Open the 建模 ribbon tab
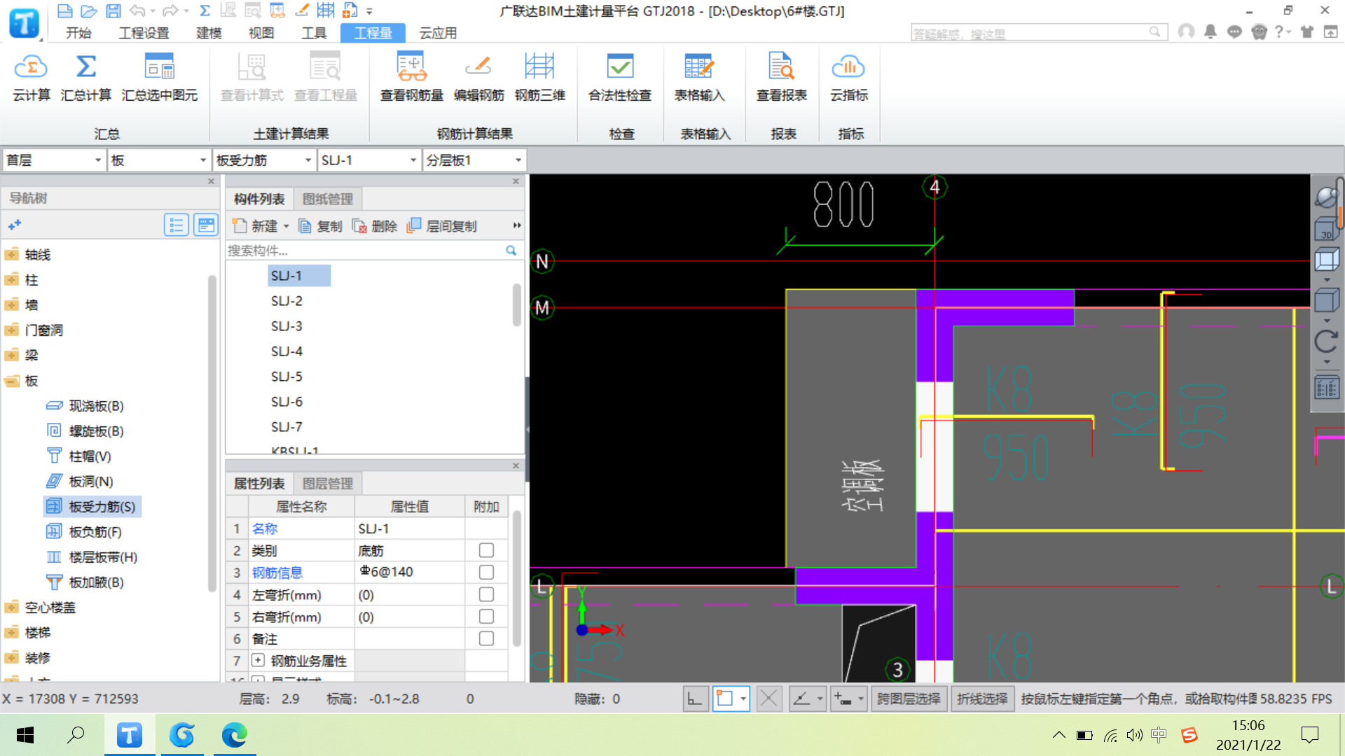 [x=209, y=33]
